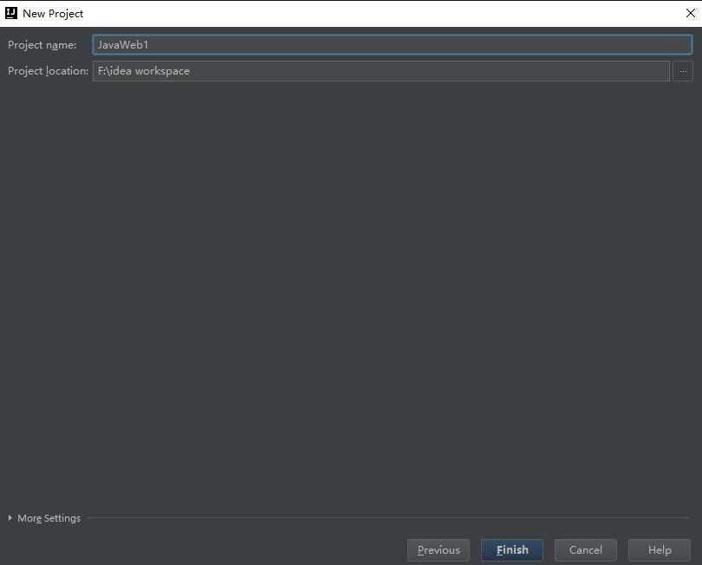Click Finish to create the project
Screen dimensions: 702x565
click(x=511, y=549)
